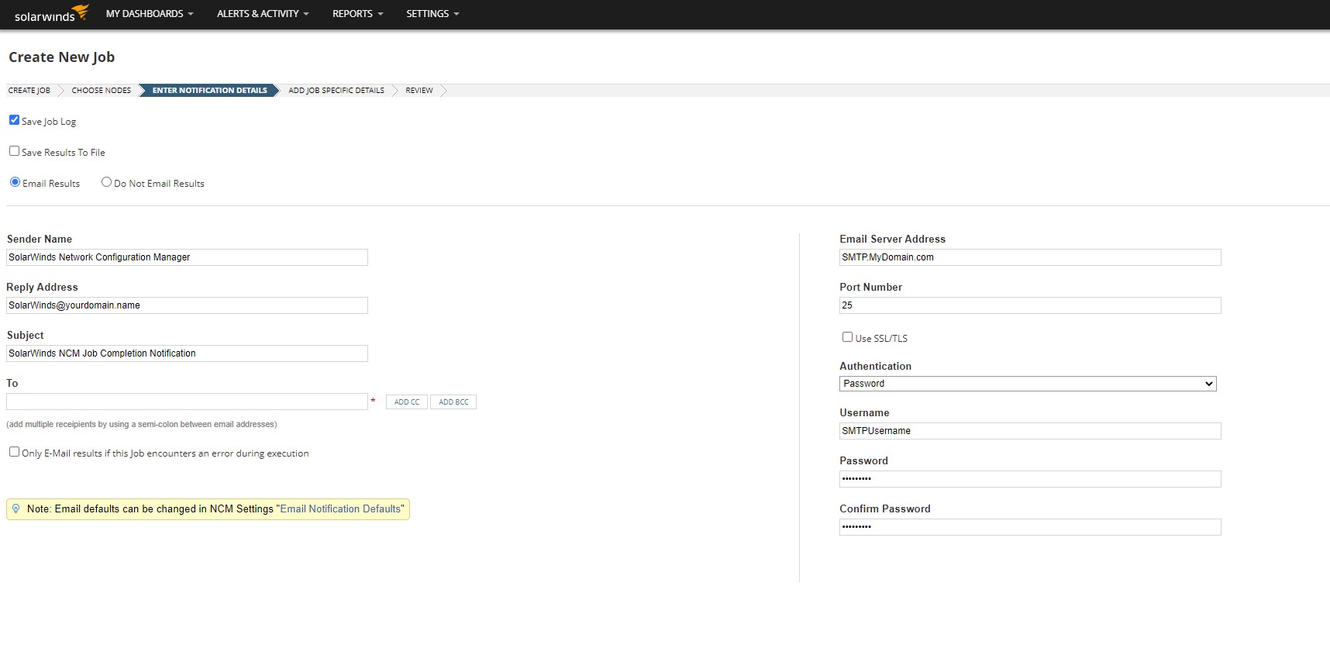The height and width of the screenshot is (655, 1330).
Task: Go to Add Job Specific Details step
Action: click(x=336, y=91)
